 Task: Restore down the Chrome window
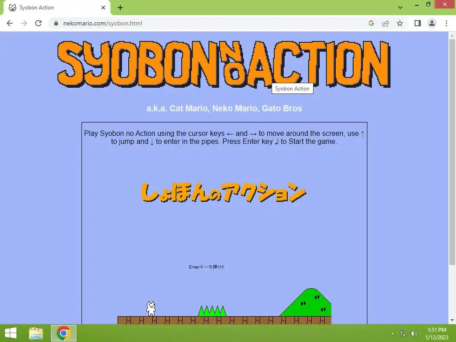428,4
